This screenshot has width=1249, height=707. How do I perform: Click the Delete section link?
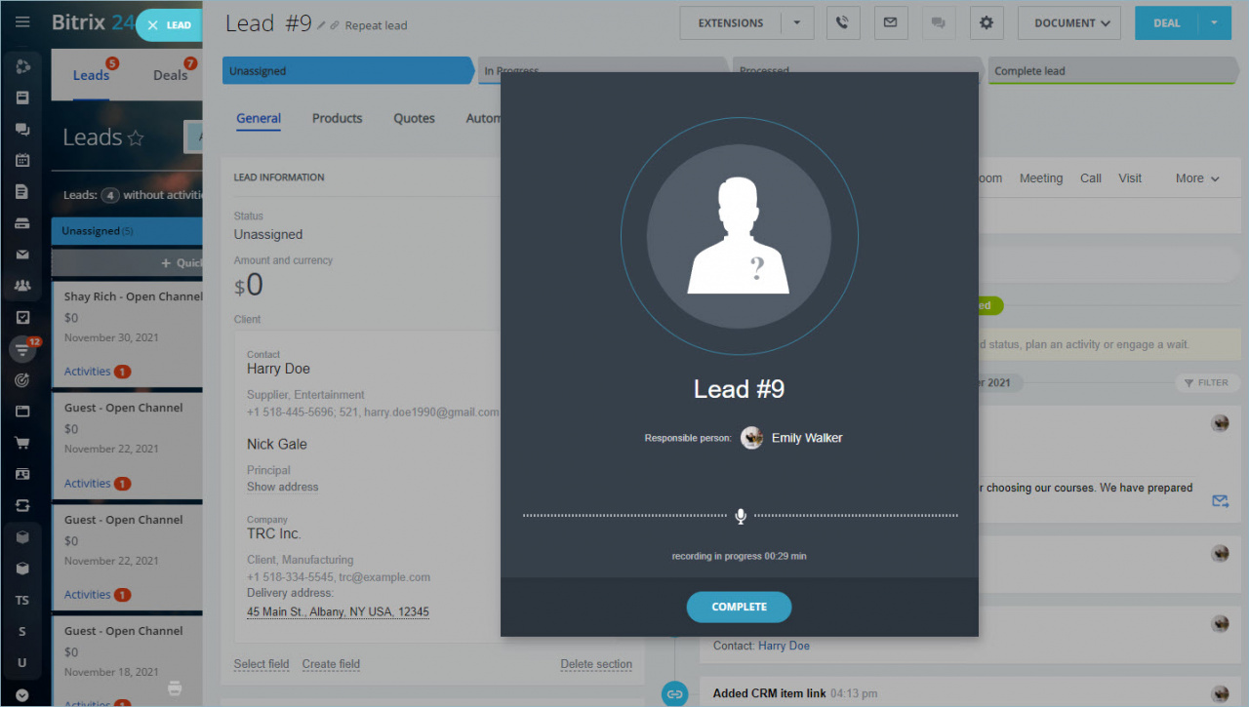(596, 664)
